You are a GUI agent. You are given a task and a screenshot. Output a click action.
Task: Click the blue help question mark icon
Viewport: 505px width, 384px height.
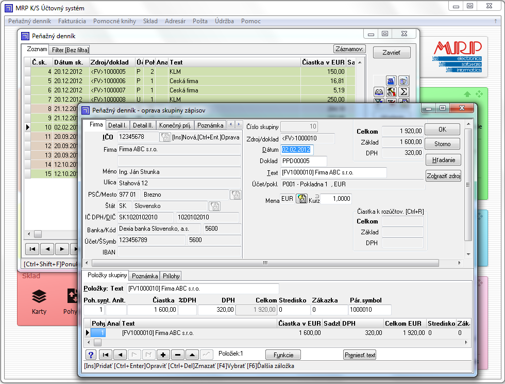[91, 355]
